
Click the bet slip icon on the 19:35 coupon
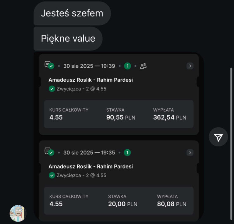(48, 151)
